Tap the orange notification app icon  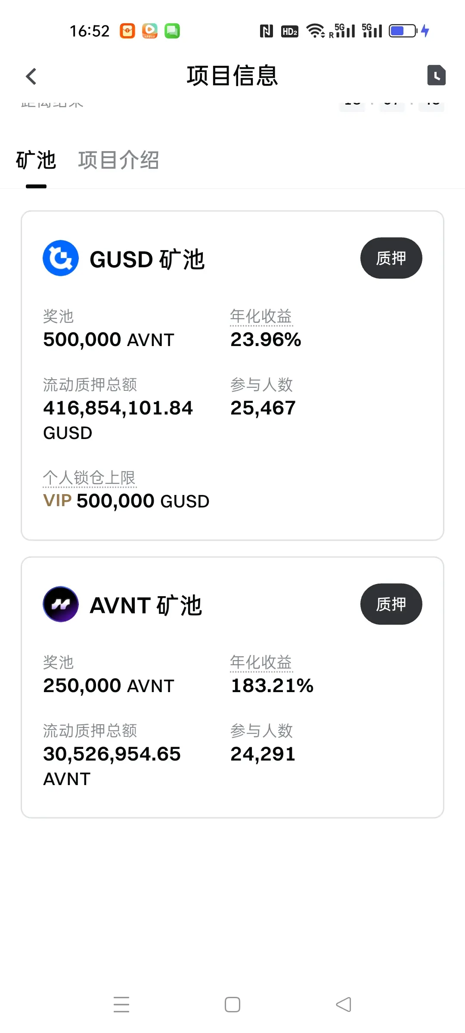127,31
